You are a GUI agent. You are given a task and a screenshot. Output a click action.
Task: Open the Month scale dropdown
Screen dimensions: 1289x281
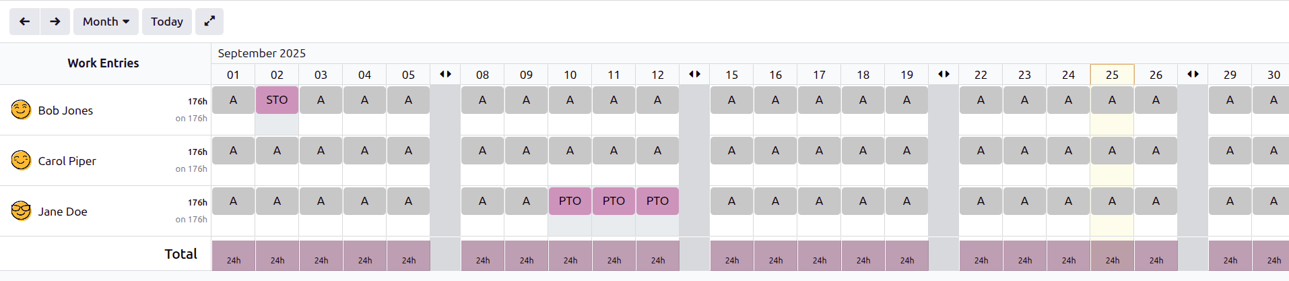click(x=106, y=22)
